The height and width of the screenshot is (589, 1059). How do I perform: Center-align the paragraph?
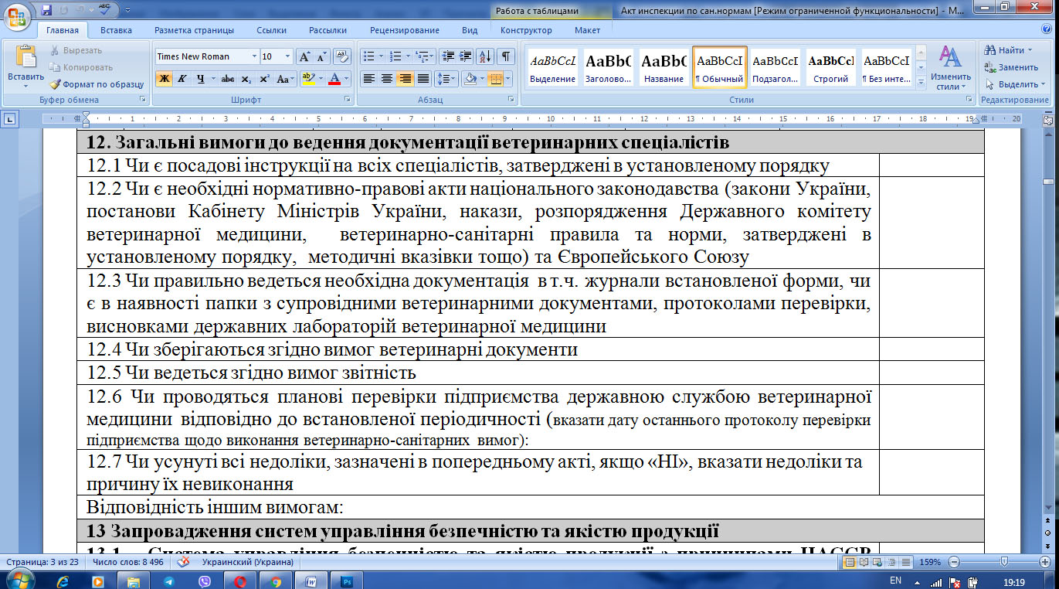tap(387, 79)
